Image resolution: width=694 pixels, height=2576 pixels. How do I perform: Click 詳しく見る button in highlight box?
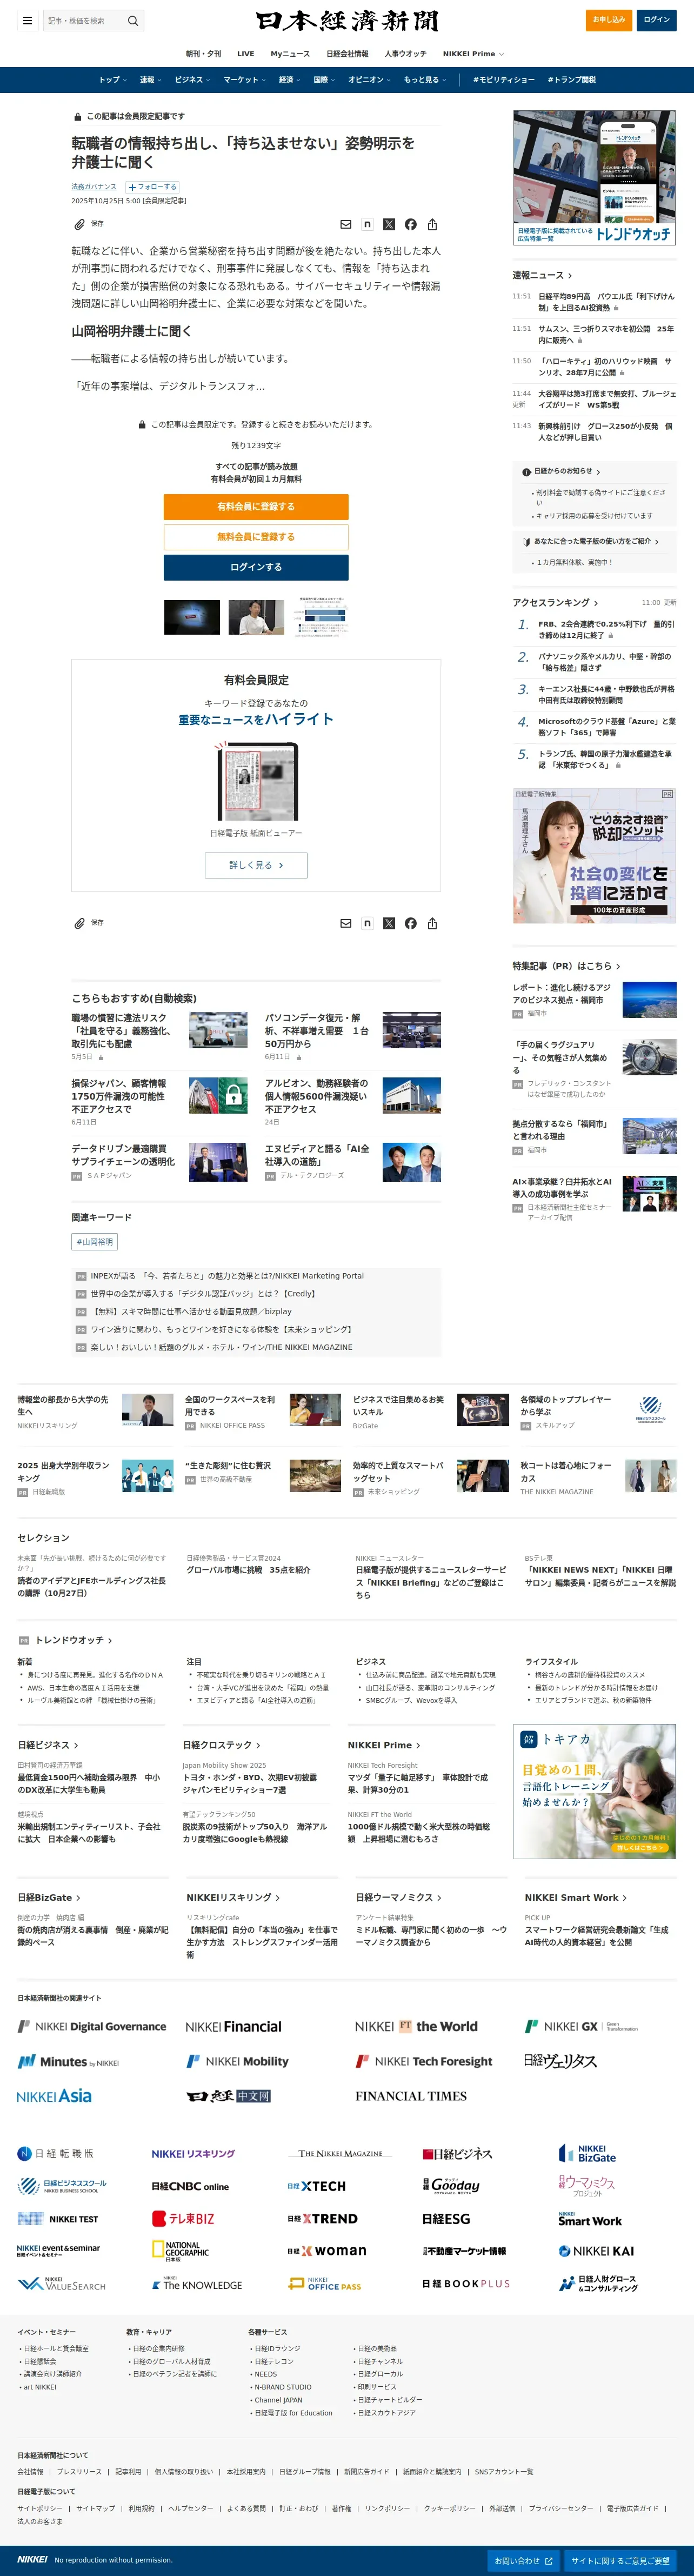(256, 865)
